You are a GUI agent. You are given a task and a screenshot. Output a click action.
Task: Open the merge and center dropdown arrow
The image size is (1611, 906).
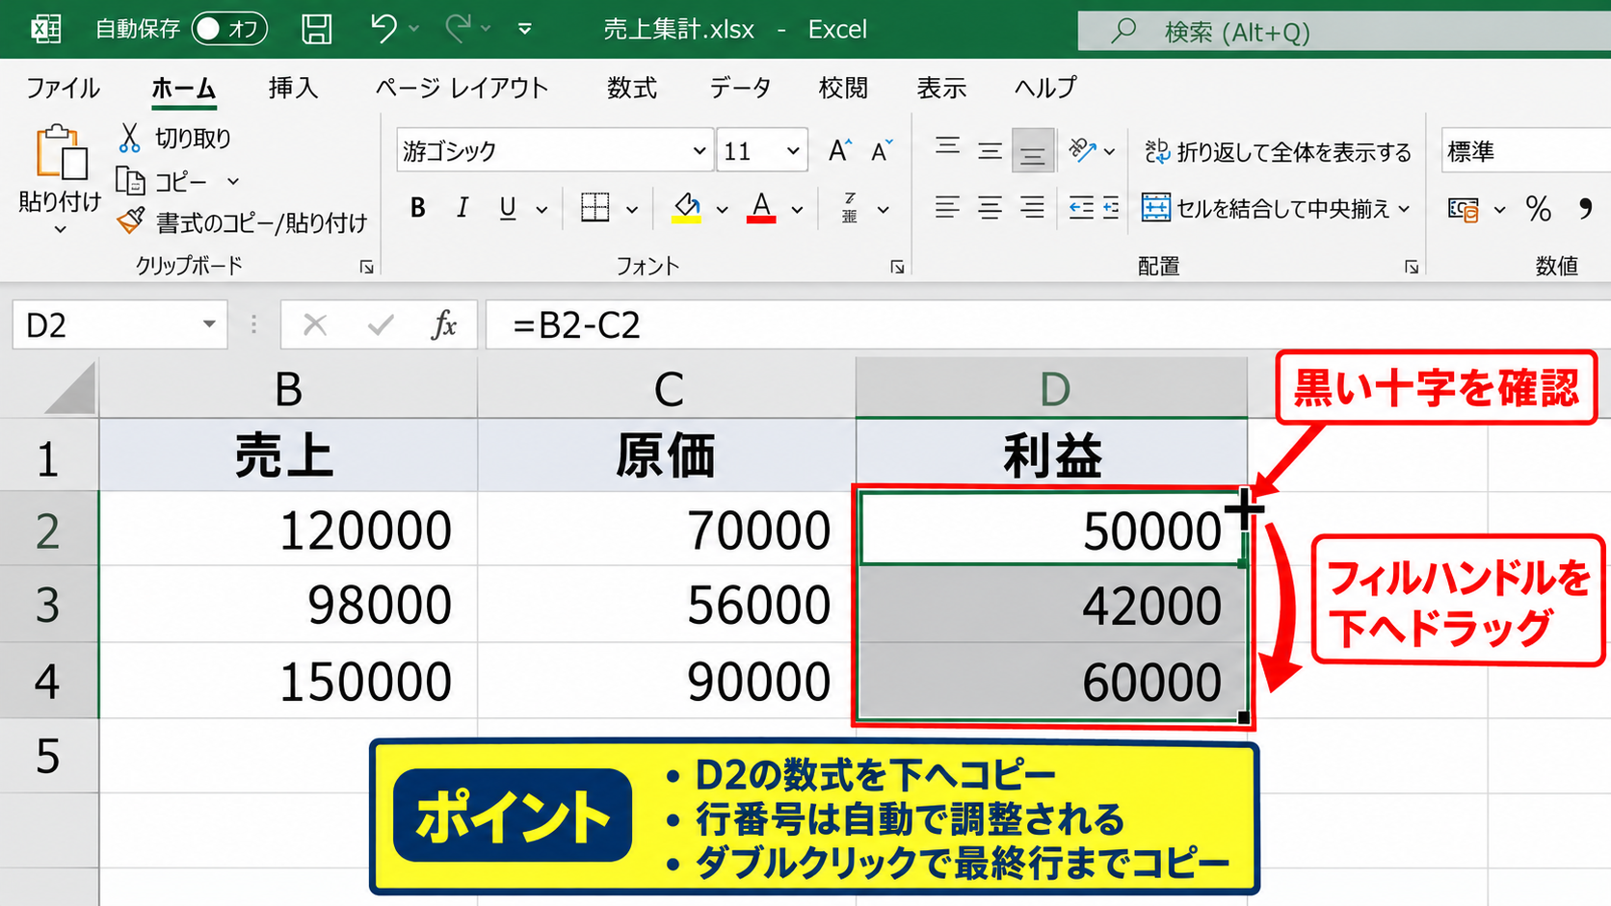click(1404, 208)
